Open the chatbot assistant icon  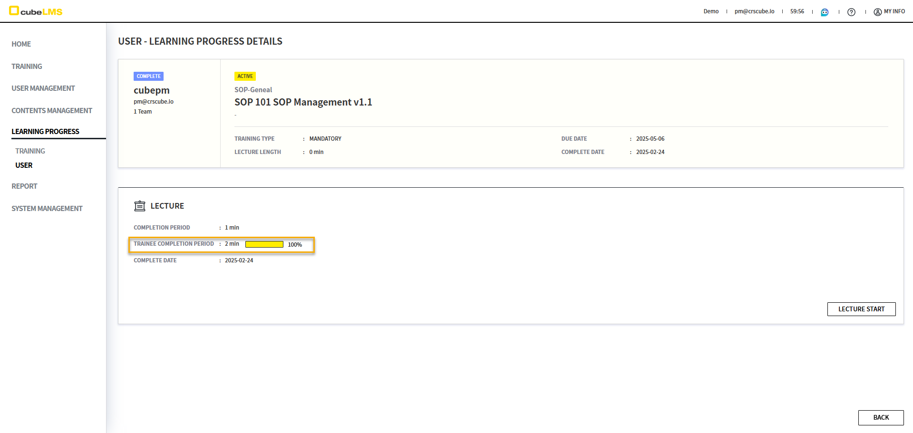pyautogui.click(x=825, y=12)
